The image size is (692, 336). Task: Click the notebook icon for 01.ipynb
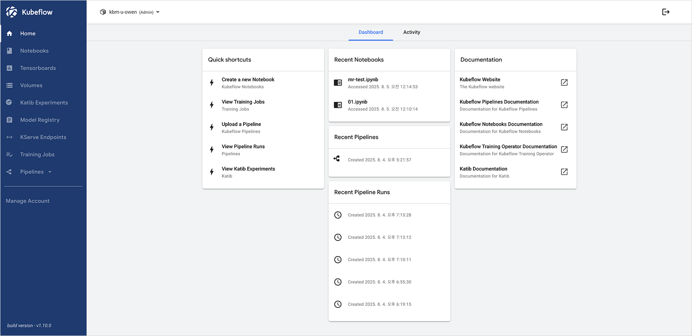pyautogui.click(x=338, y=105)
